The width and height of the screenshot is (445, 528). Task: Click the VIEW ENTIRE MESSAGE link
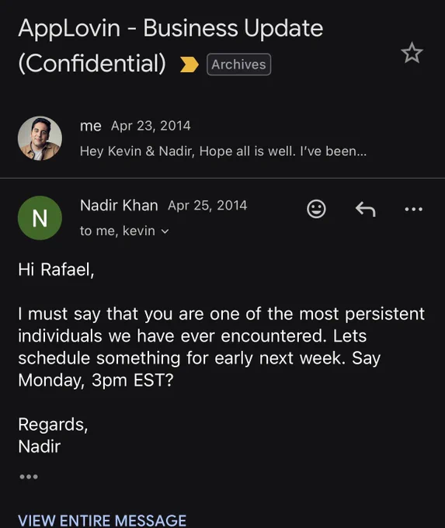pos(102,520)
